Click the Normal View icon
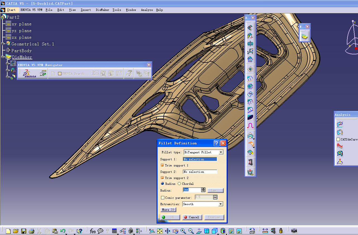Image resolution: width=358 pixels, height=235 pixels. (x=199, y=231)
